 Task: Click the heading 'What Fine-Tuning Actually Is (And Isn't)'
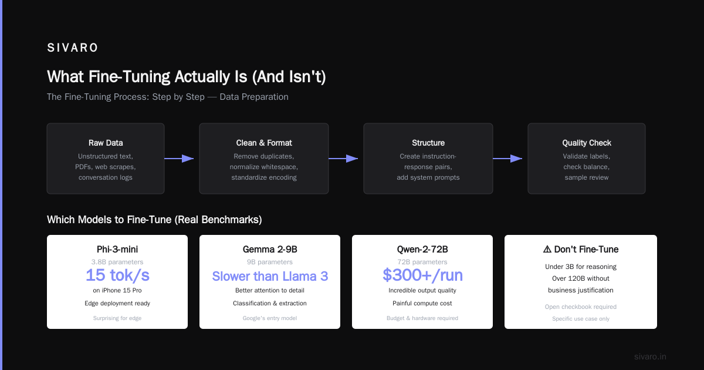(x=186, y=77)
